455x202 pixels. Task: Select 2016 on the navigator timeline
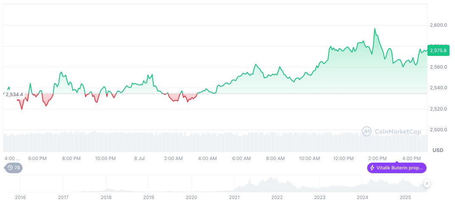coord(20,197)
